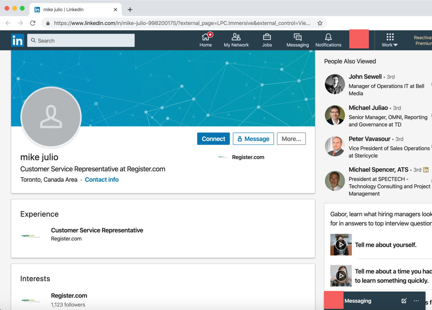Expand the Work apps grid menu
432x310 pixels.
(x=390, y=40)
